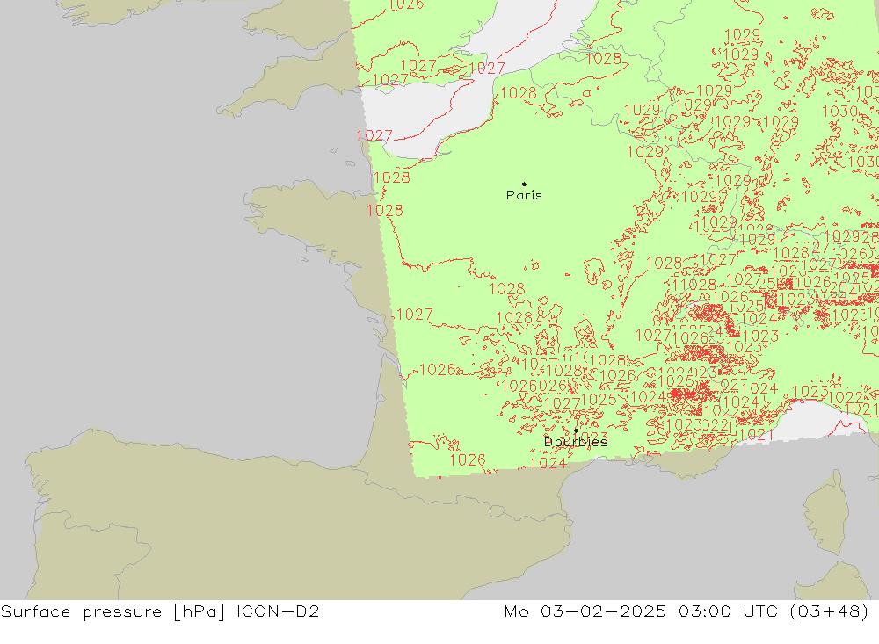Click the Dourbies place name label
879x644 pixels.
tap(576, 442)
